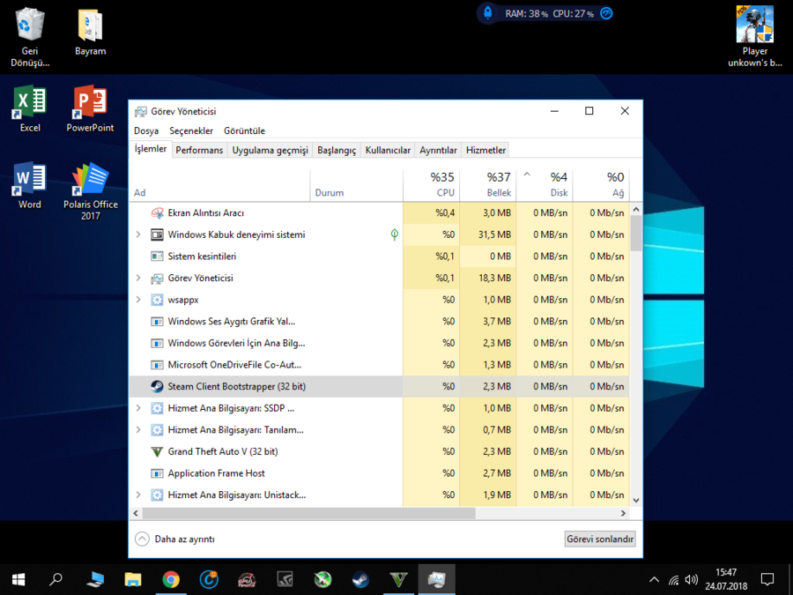Image resolution: width=793 pixels, height=595 pixels.
Task: Open the volume control in system tray
Action: tap(692, 580)
